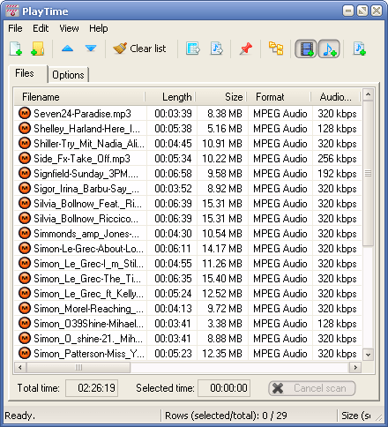Click the vertical scrollbar up arrow
This screenshot has height=427, width=388.
(368, 94)
